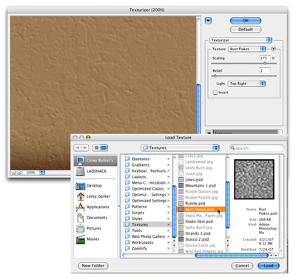
Task: Select Strands 1.psd texture file
Action: pos(198,233)
